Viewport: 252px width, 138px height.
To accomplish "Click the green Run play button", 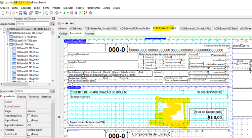I will [x=65, y=13].
